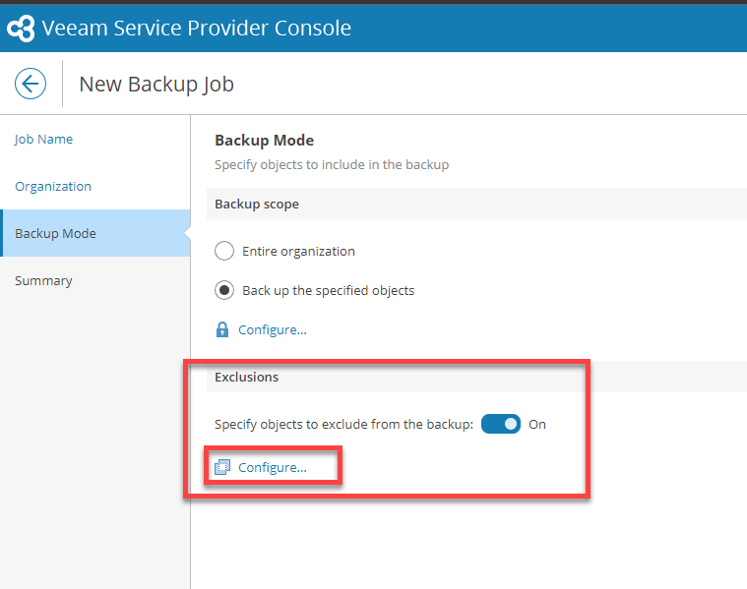Open Configure link under Backup scope
The image size is (747, 589).
[273, 330]
